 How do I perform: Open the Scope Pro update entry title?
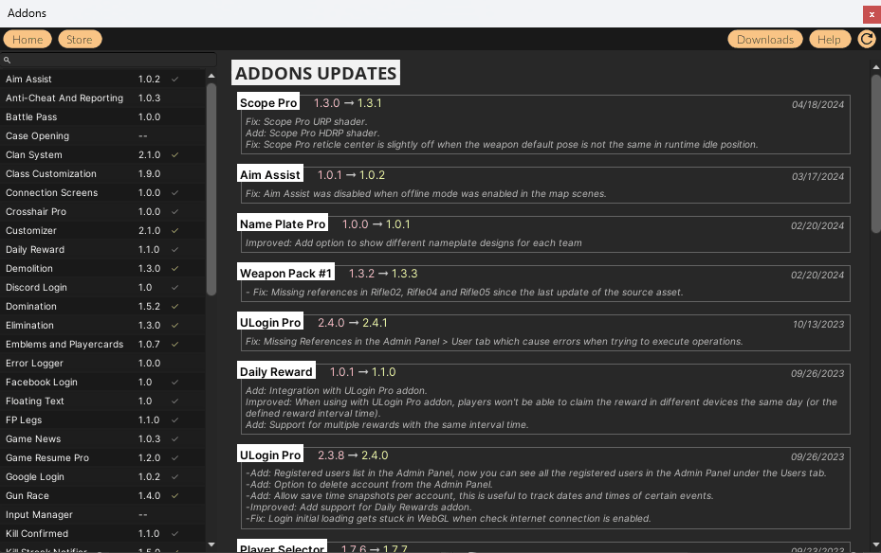(x=268, y=103)
